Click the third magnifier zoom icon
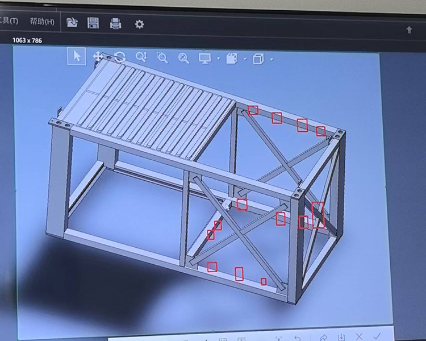 click(183, 57)
